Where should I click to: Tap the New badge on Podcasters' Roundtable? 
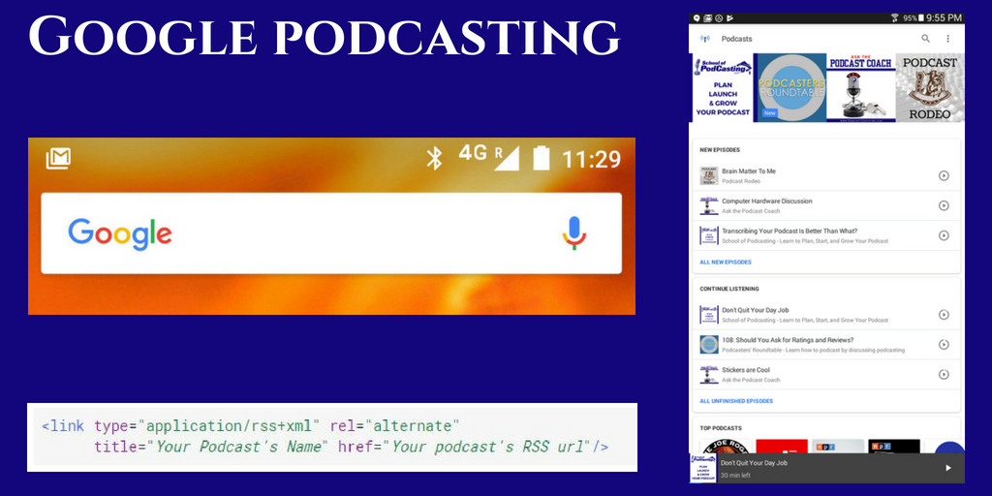pos(769,113)
